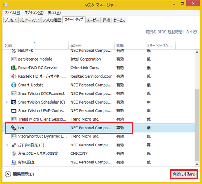
Task: Select the SmartVision DTCPconnect name
Action: click(x=41, y=93)
